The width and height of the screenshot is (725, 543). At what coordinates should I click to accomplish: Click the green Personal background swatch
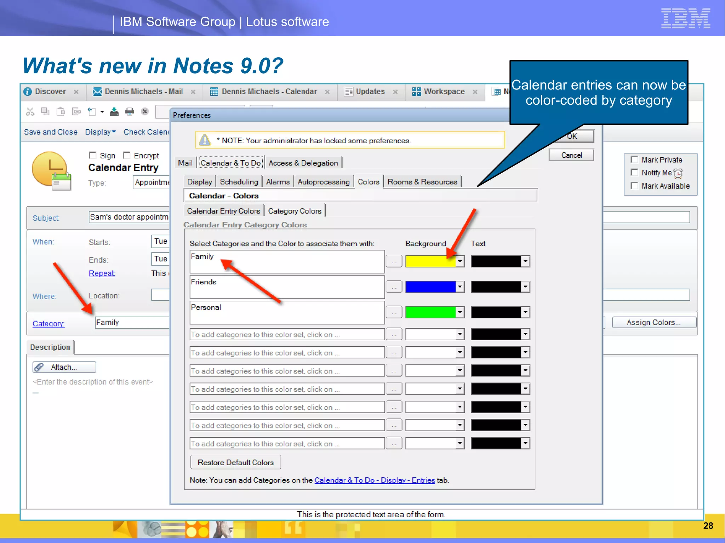pos(430,312)
